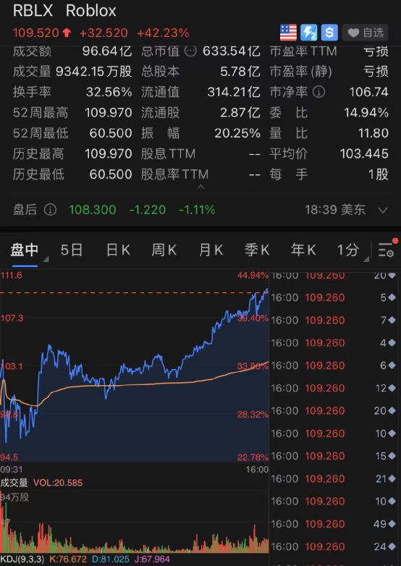Select the trade row with volume 12
The height and width of the screenshot is (566, 401).
click(x=335, y=388)
